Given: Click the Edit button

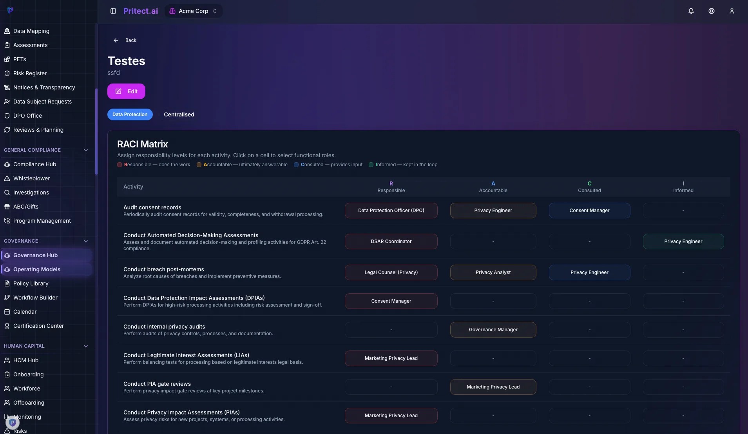Looking at the screenshot, I should pyautogui.click(x=126, y=91).
